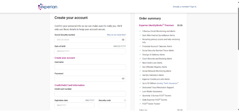Focus the Date of birth field

(x=90, y=51)
